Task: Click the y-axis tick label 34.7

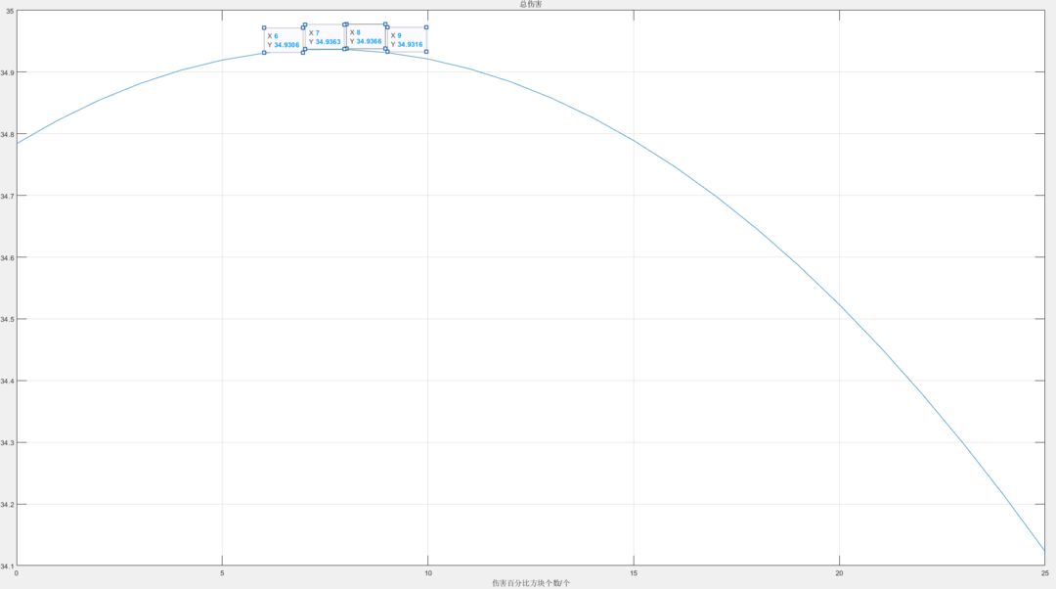Action: point(7,196)
